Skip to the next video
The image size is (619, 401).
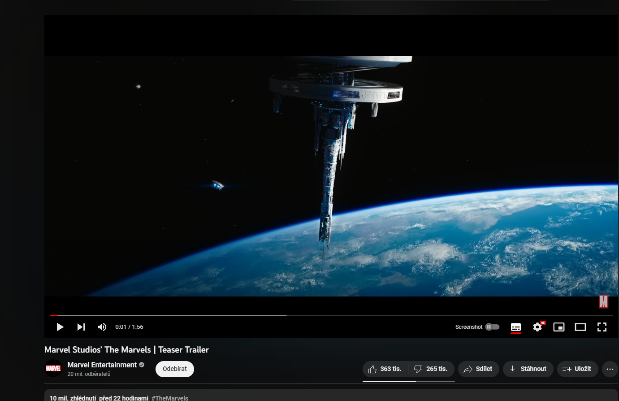[81, 327]
